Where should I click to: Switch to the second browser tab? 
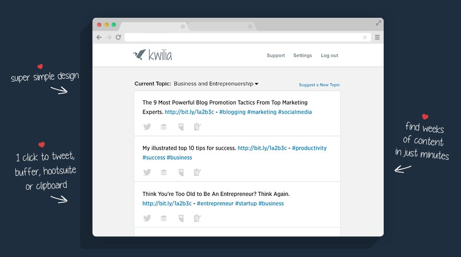222,26
